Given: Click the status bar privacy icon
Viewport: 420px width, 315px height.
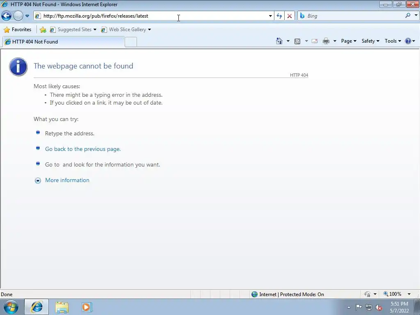Looking at the screenshot, I should pyautogui.click(x=367, y=294).
